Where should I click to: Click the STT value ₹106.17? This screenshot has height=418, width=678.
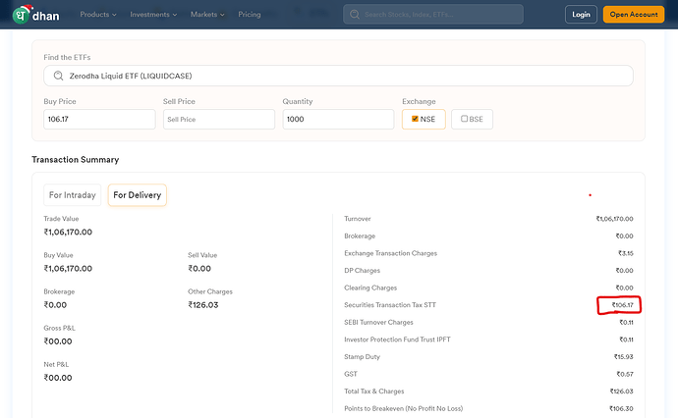coord(622,305)
